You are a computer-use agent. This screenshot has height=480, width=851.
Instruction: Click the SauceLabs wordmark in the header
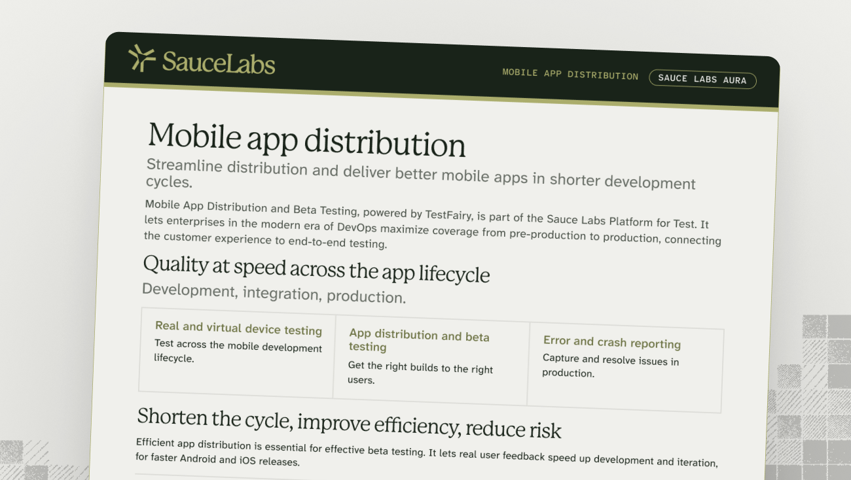(x=219, y=62)
